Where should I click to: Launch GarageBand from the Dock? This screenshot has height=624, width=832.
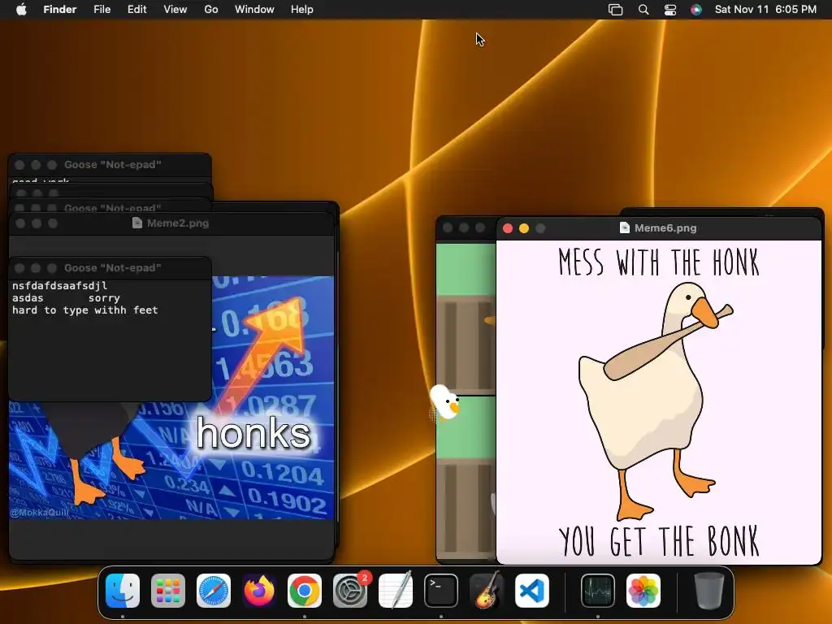pos(487,591)
